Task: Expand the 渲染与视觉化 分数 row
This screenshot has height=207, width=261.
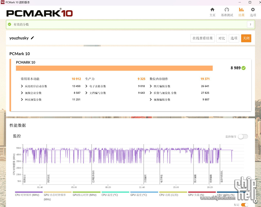Action: coord(151,93)
